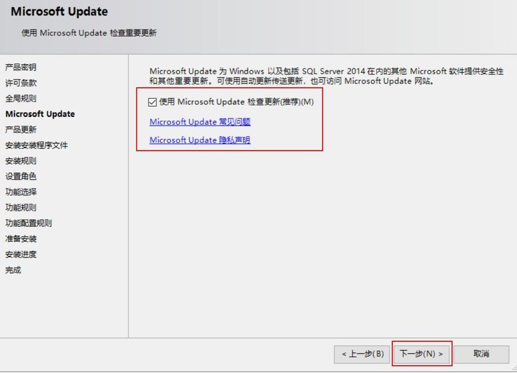
Task: Open the Microsoft Update 常见问题 link
Action: tap(200, 122)
